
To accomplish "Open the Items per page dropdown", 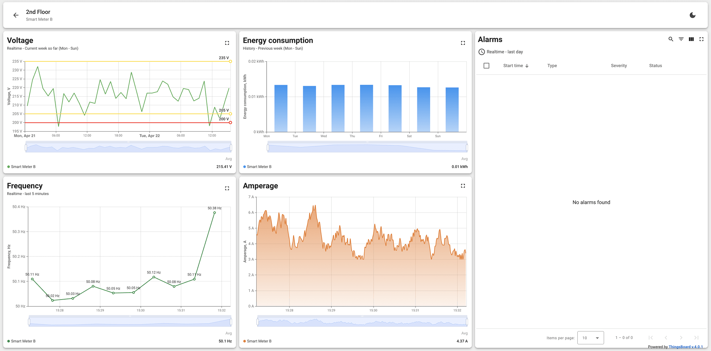I will point(591,338).
